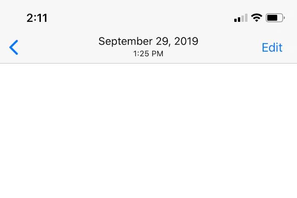The image size is (297, 198).
Task: Open Edit mode for this photo
Action: [272, 47]
